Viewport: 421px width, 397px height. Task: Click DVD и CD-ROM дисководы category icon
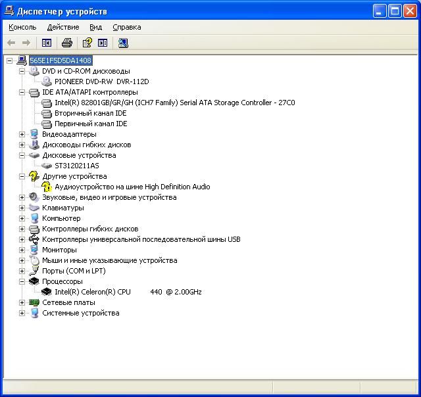34,71
